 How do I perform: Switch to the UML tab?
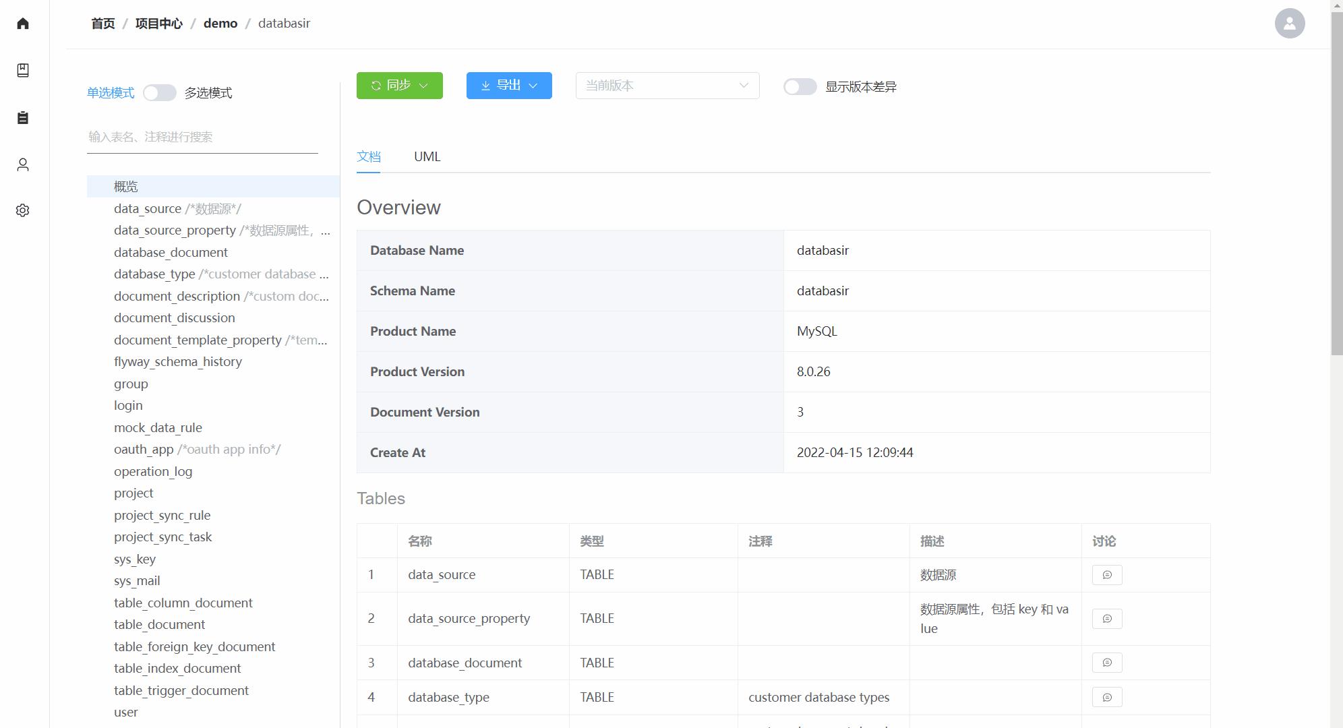pos(427,156)
